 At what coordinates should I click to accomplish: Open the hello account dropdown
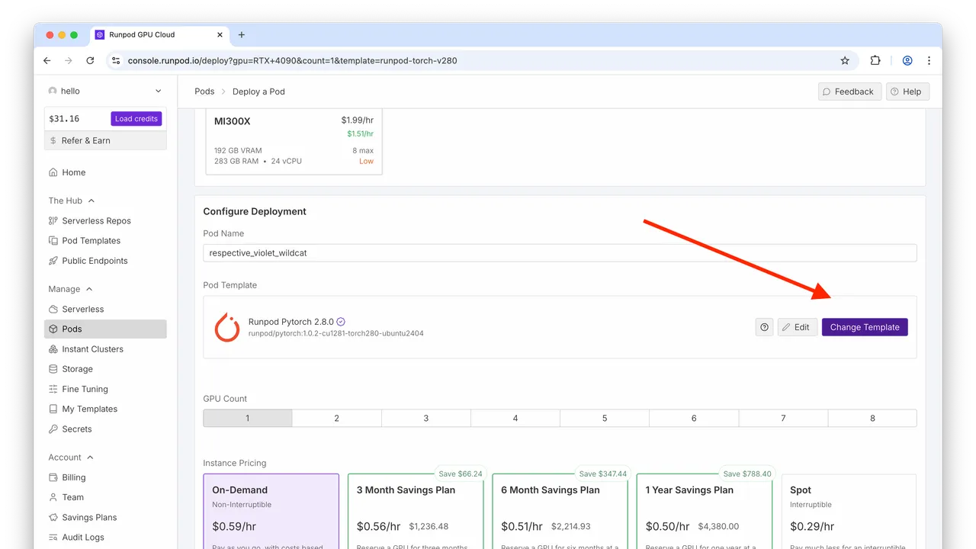click(105, 91)
